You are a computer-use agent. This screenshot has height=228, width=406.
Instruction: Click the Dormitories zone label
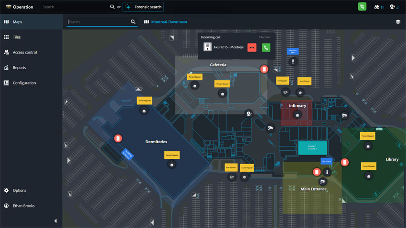[x=156, y=142]
